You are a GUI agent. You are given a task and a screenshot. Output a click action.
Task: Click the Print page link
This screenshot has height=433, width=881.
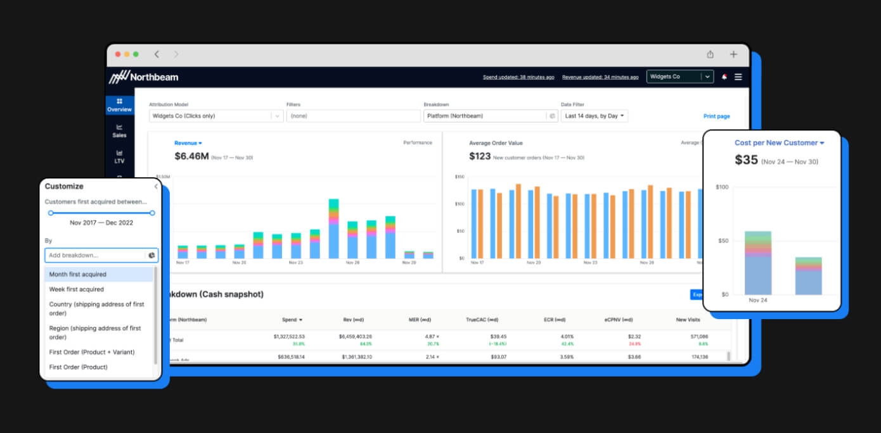[x=716, y=116]
